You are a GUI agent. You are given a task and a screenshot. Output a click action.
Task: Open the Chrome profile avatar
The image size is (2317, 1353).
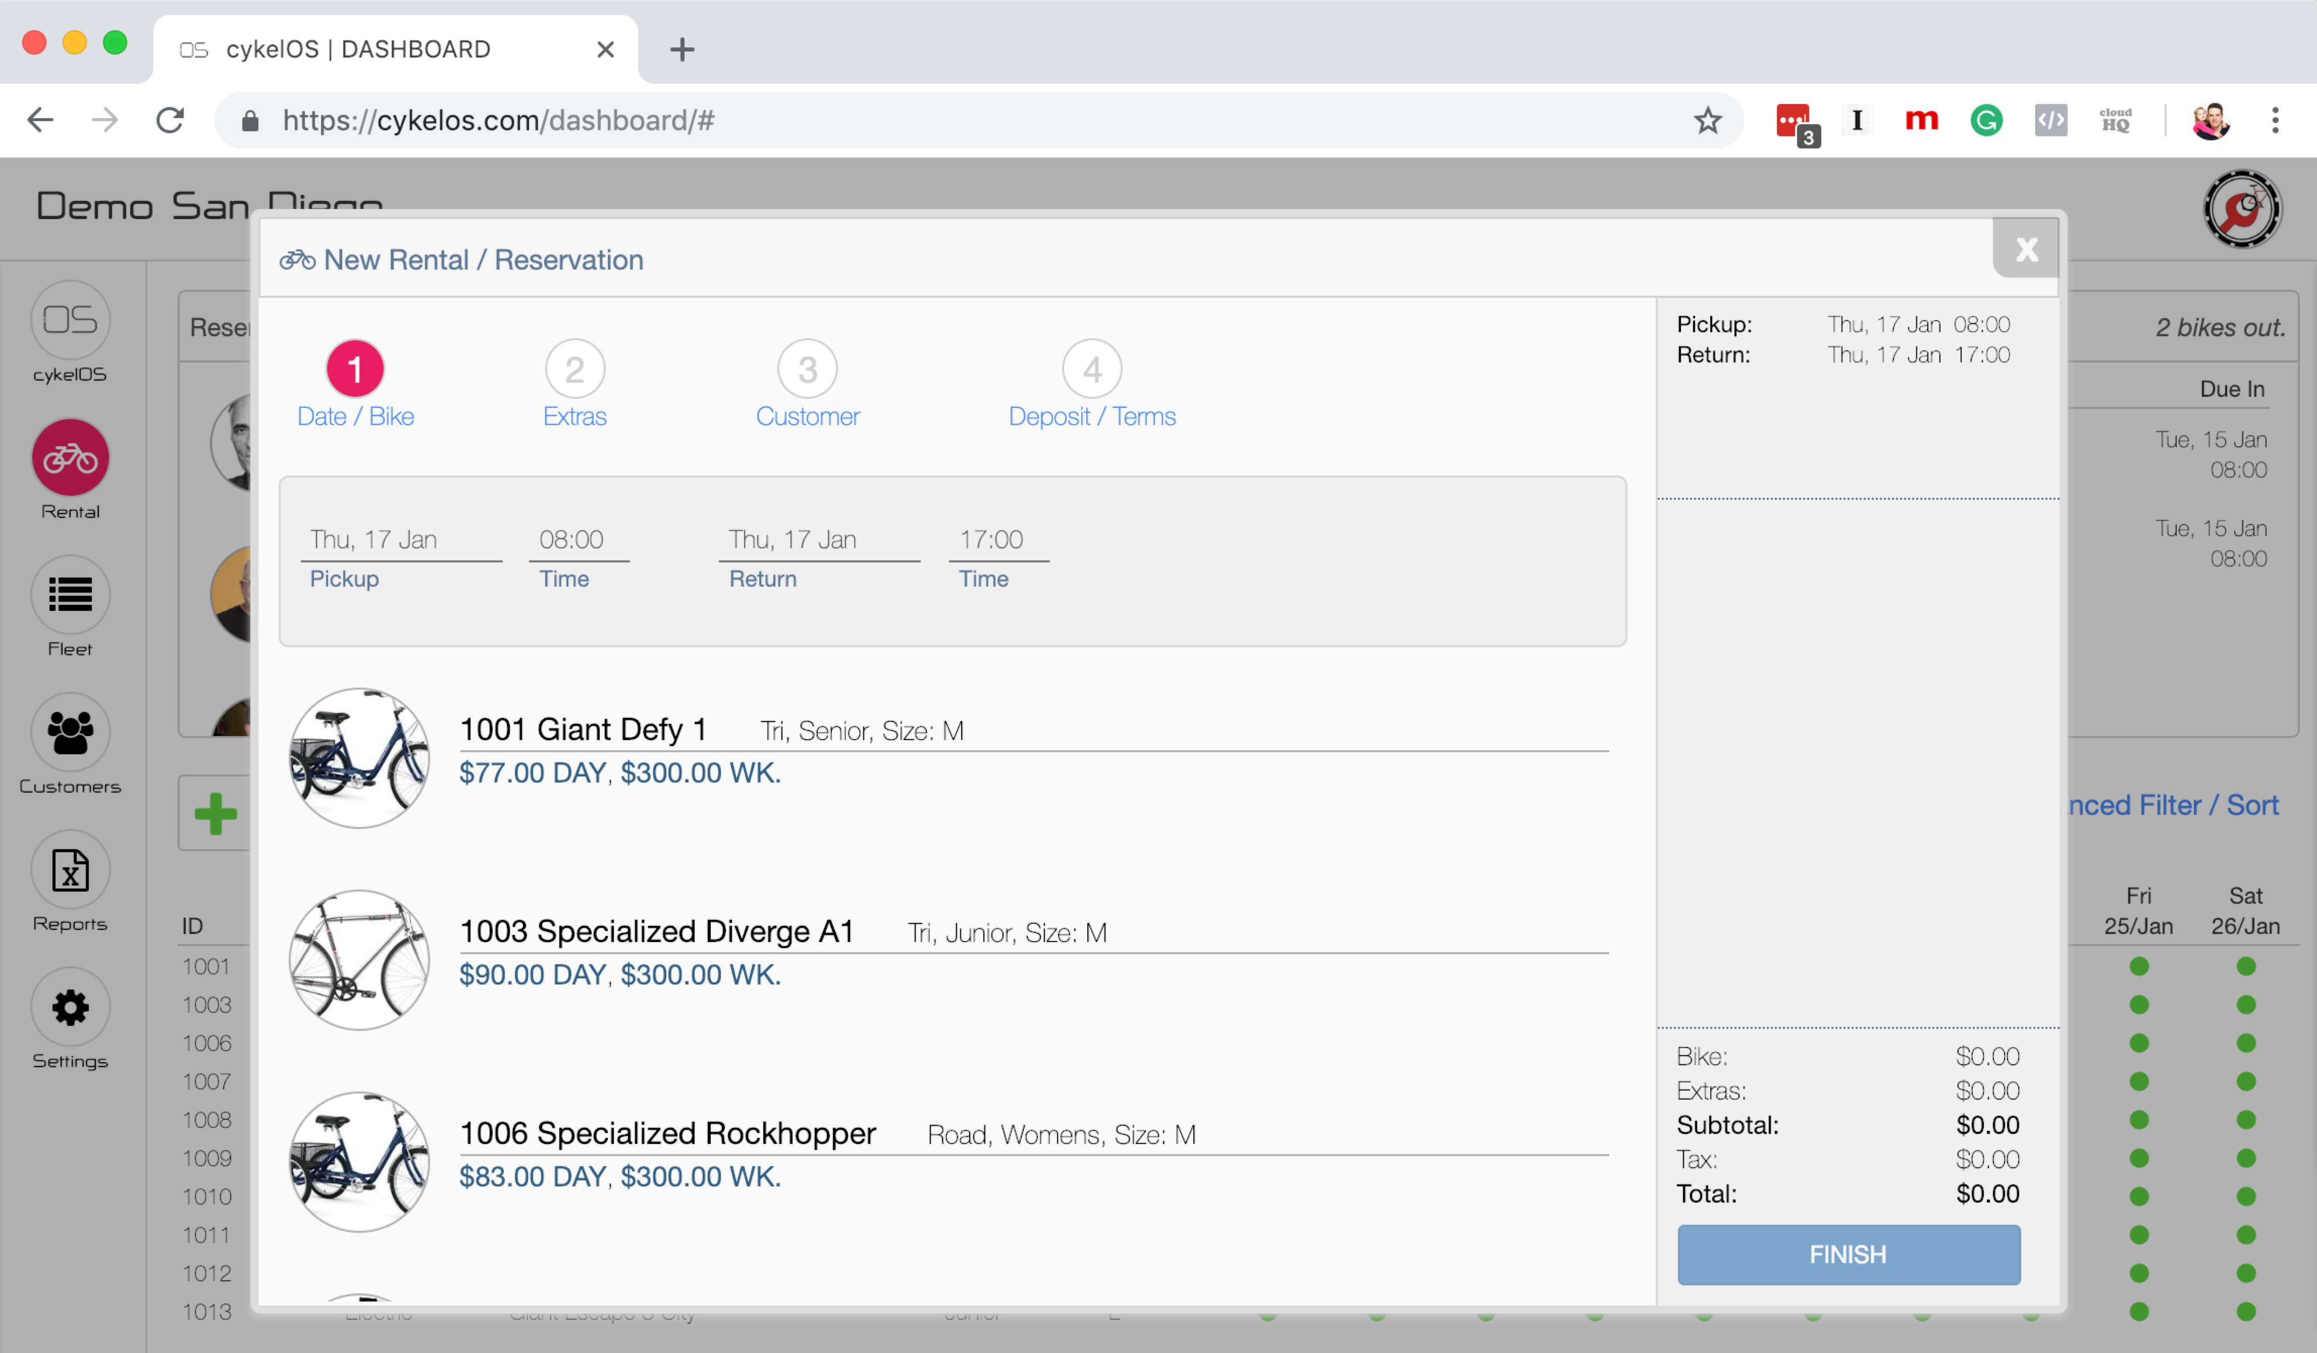click(2210, 121)
